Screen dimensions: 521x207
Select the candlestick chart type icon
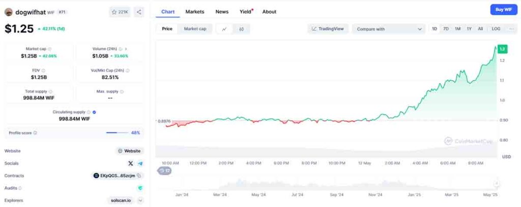click(241, 29)
